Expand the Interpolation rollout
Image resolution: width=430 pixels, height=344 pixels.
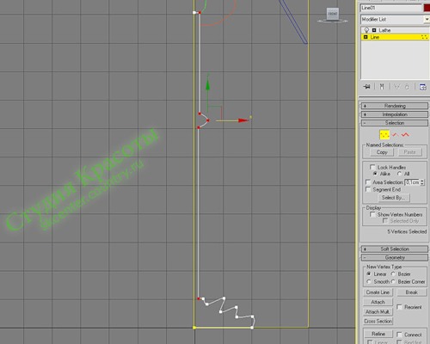click(395, 114)
